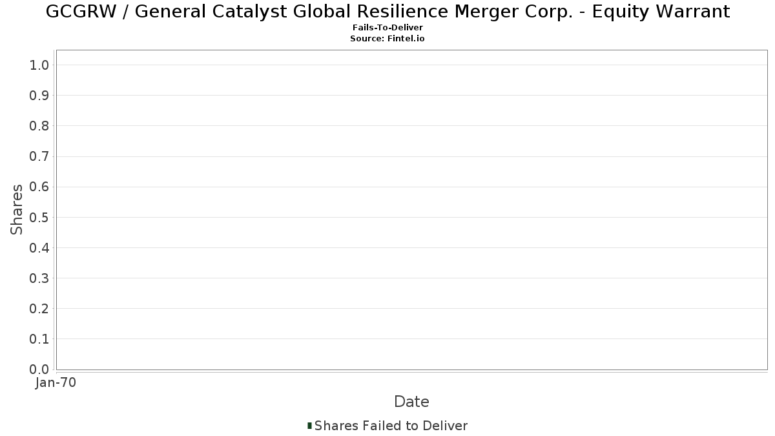This screenshot has height=436, width=775.
Task: Click the Date axis title
Action: [x=411, y=402]
